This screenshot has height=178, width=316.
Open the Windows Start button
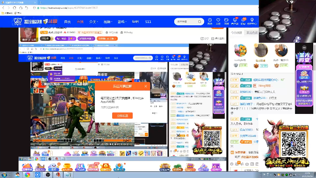pyautogui.click(x=4, y=174)
